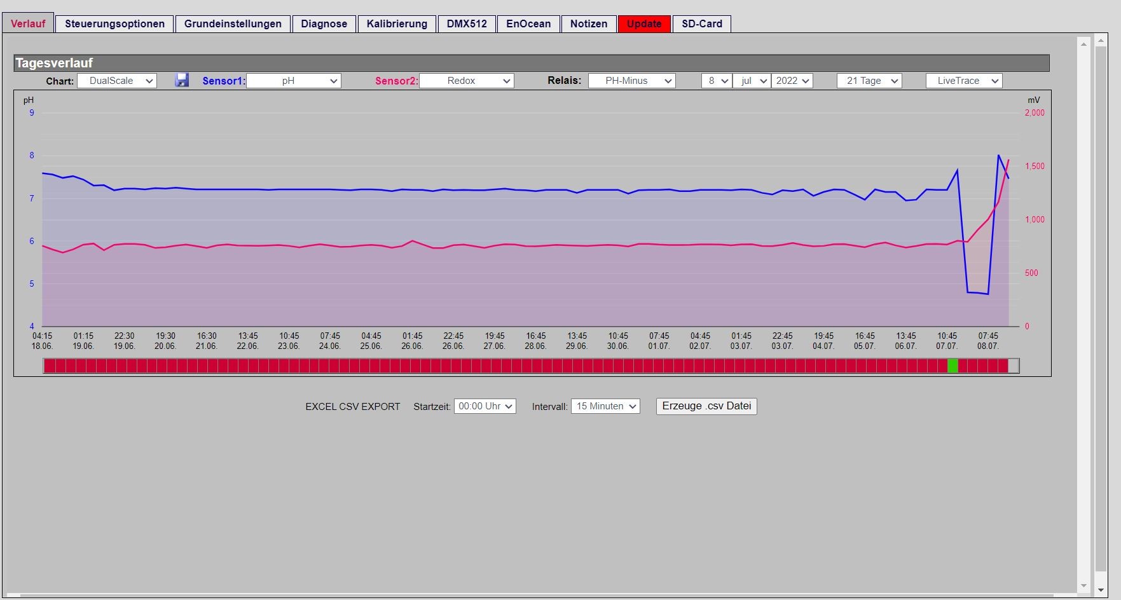Screen dimensions: 1121x600
Task: Click the 01:45 26.06. time axis label
Action: tap(412, 341)
